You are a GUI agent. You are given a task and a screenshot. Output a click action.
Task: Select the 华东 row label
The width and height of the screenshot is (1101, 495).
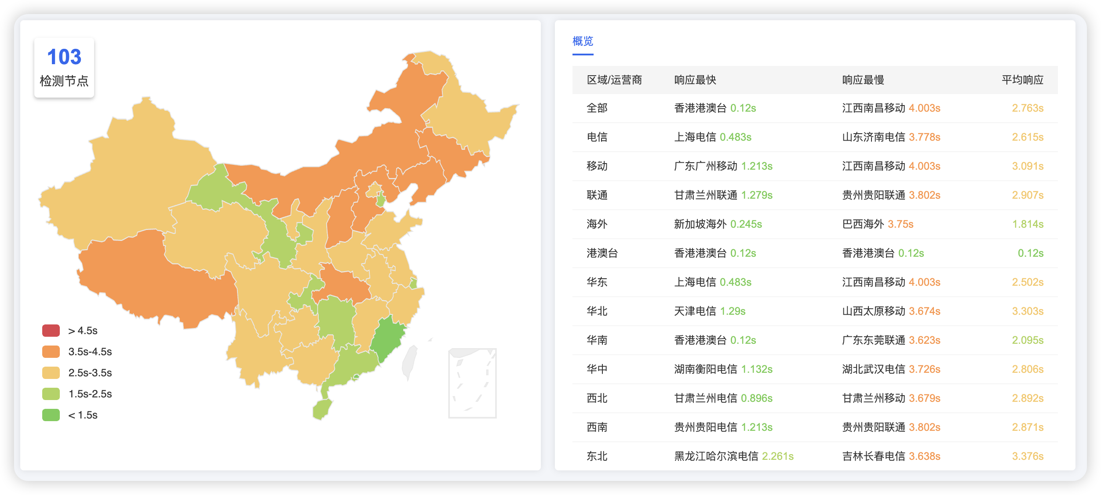pos(597,282)
